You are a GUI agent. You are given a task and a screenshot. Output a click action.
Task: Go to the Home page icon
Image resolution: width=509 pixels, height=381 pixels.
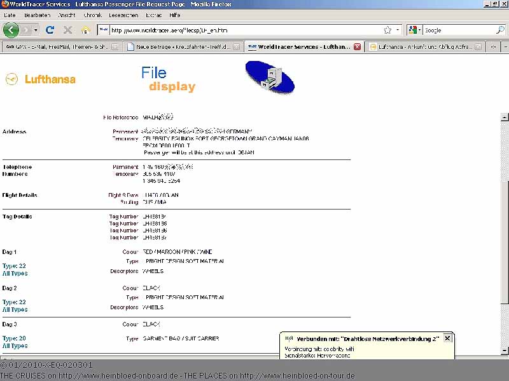pos(86,30)
